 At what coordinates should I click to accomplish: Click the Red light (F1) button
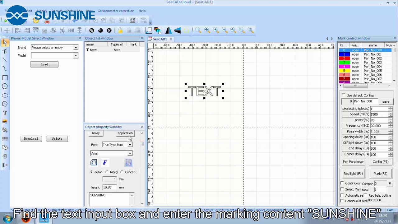(353, 174)
